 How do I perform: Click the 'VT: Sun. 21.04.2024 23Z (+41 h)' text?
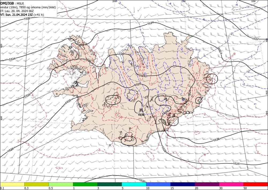22,15
